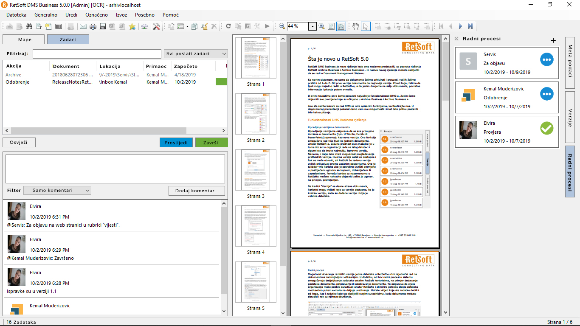The width and height of the screenshot is (580, 326).
Task: Open the Posebno menu
Action: click(x=145, y=14)
